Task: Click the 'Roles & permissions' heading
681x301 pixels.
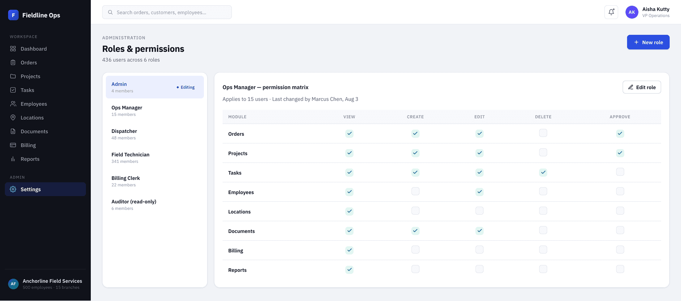Action: tap(143, 49)
